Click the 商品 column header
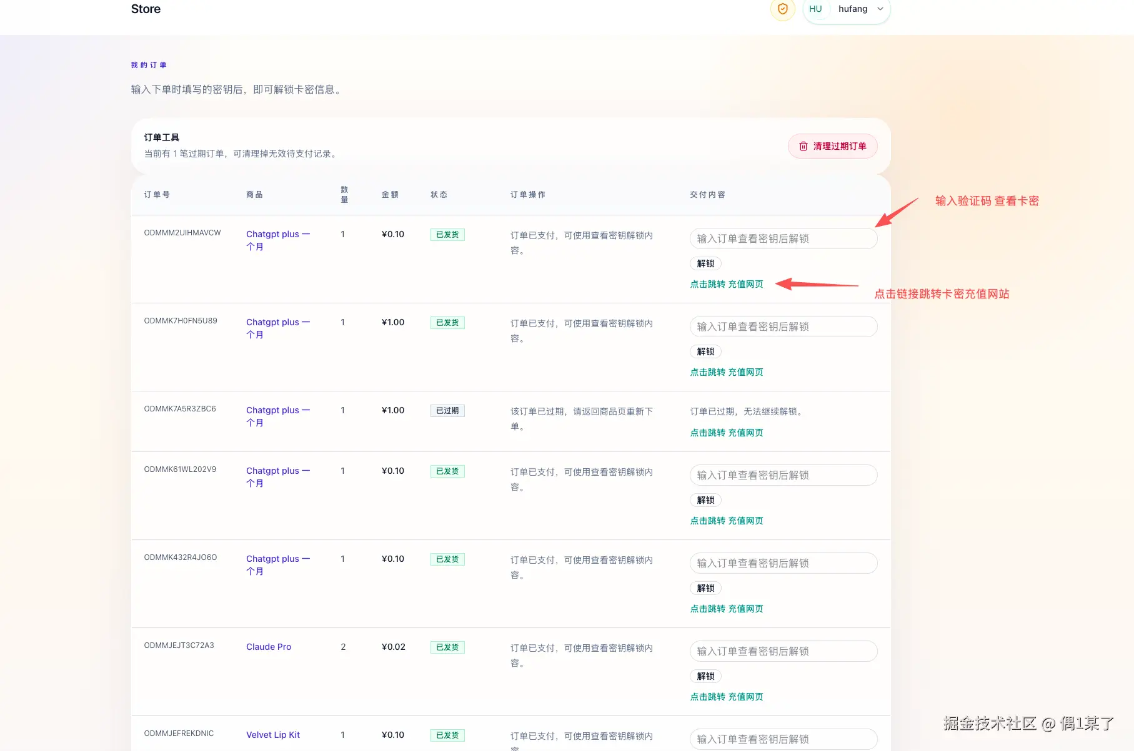 pos(254,195)
